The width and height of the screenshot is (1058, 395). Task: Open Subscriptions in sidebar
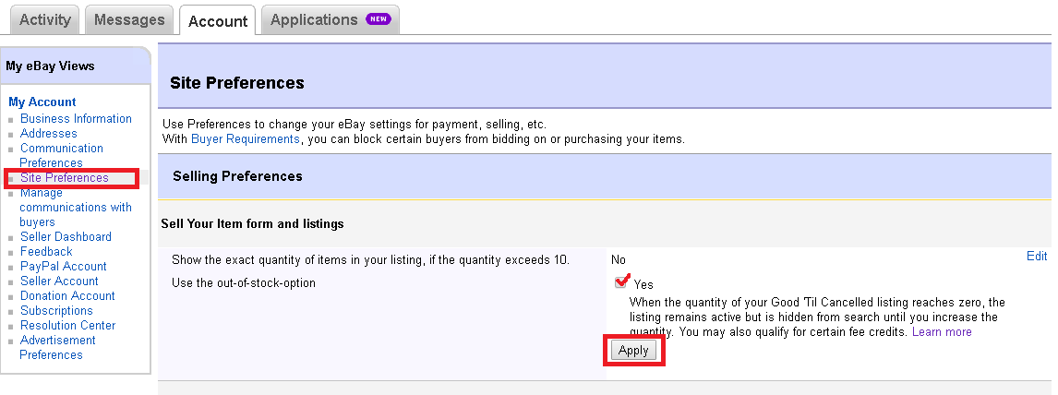coord(56,311)
